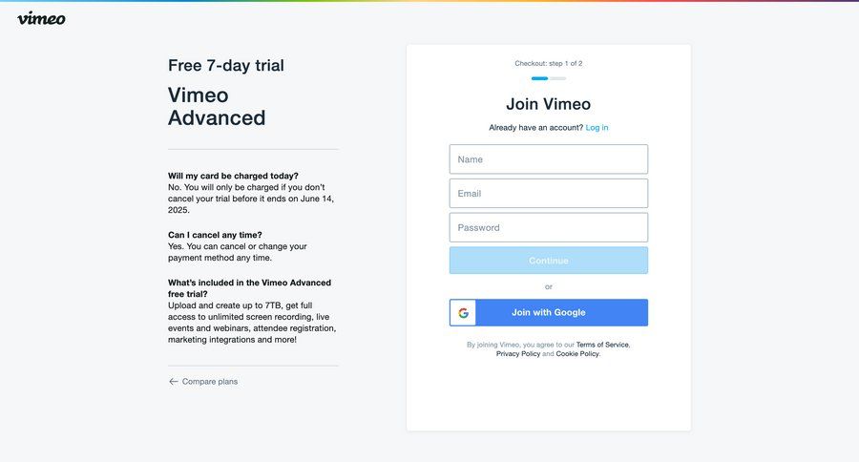The height and width of the screenshot is (462, 859).
Task: Open the Cookie Policy link
Action: pos(577,354)
